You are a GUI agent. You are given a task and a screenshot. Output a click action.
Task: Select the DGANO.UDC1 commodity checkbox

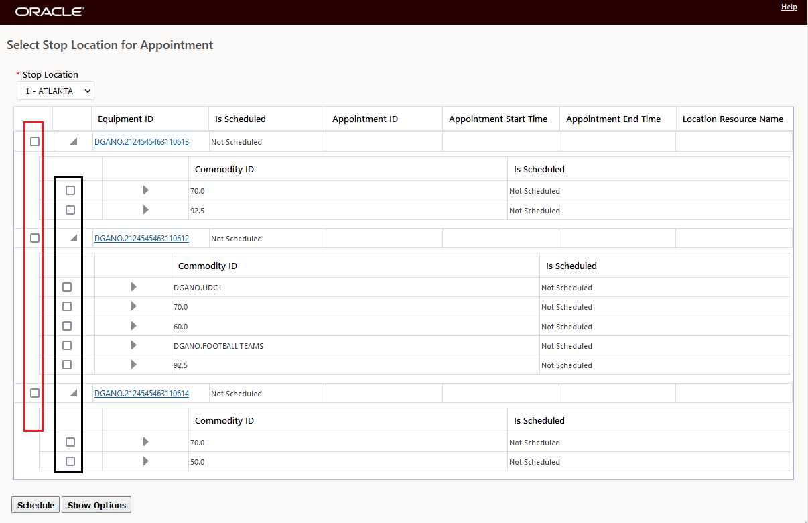[67, 287]
